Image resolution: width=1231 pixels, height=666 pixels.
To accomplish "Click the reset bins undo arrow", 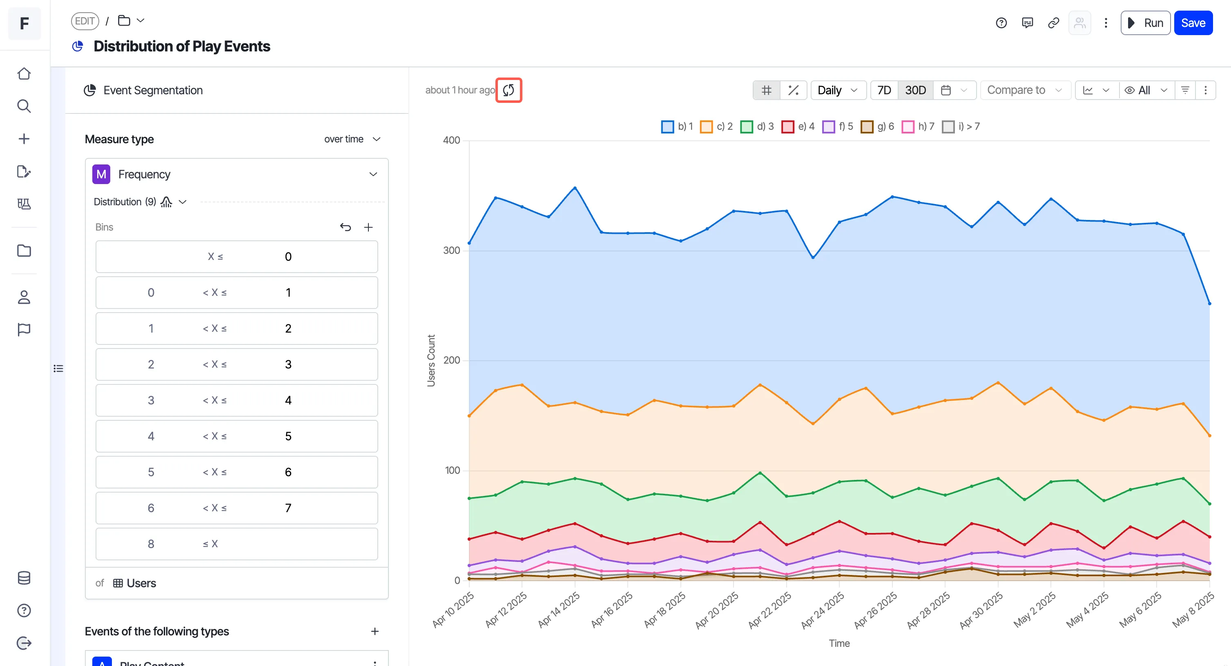I will point(346,227).
